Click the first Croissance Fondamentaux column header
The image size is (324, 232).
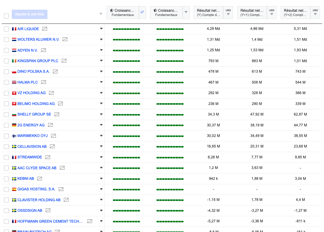[123, 12]
